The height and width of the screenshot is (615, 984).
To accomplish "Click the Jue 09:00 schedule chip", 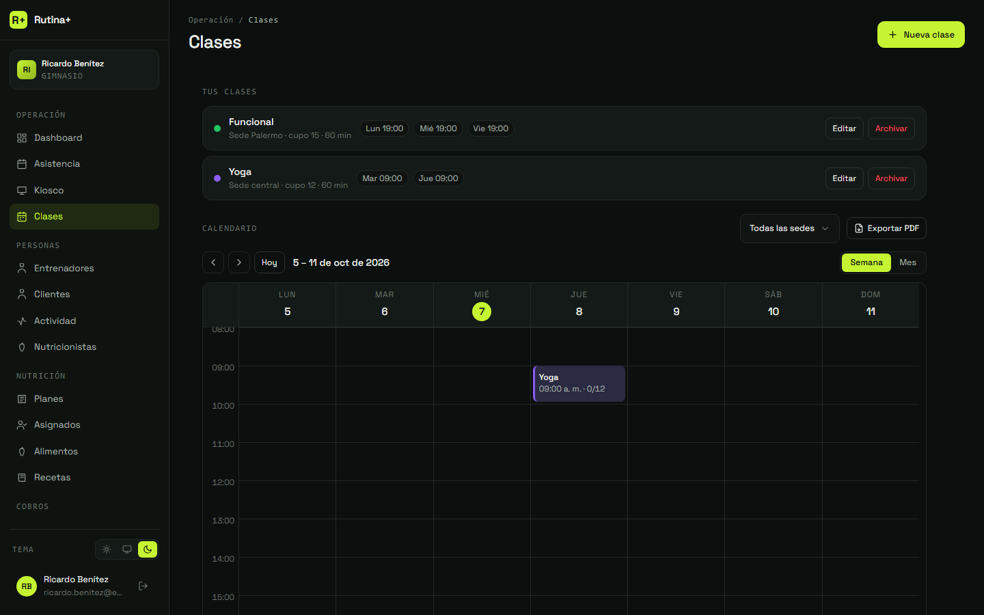I will tap(438, 178).
